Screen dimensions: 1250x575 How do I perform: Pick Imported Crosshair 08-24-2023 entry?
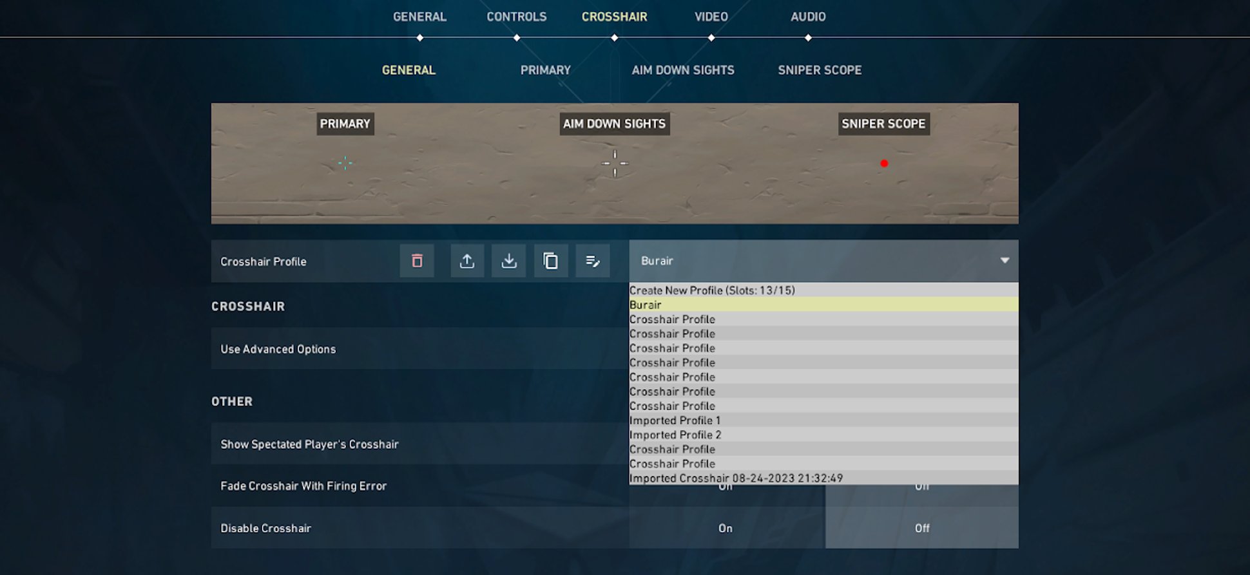click(x=736, y=478)
